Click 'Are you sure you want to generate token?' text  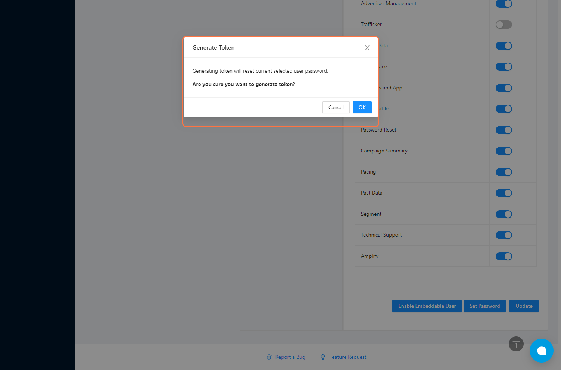coord(244,85)
